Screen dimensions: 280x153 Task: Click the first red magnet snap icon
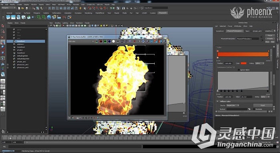(x=90, y=8)
